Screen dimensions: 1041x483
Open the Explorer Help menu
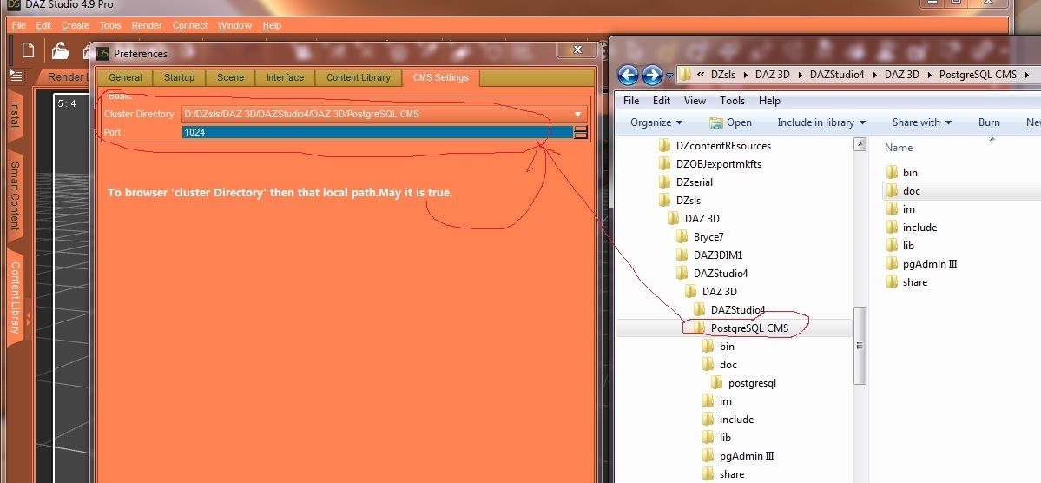tap(769, 100)
